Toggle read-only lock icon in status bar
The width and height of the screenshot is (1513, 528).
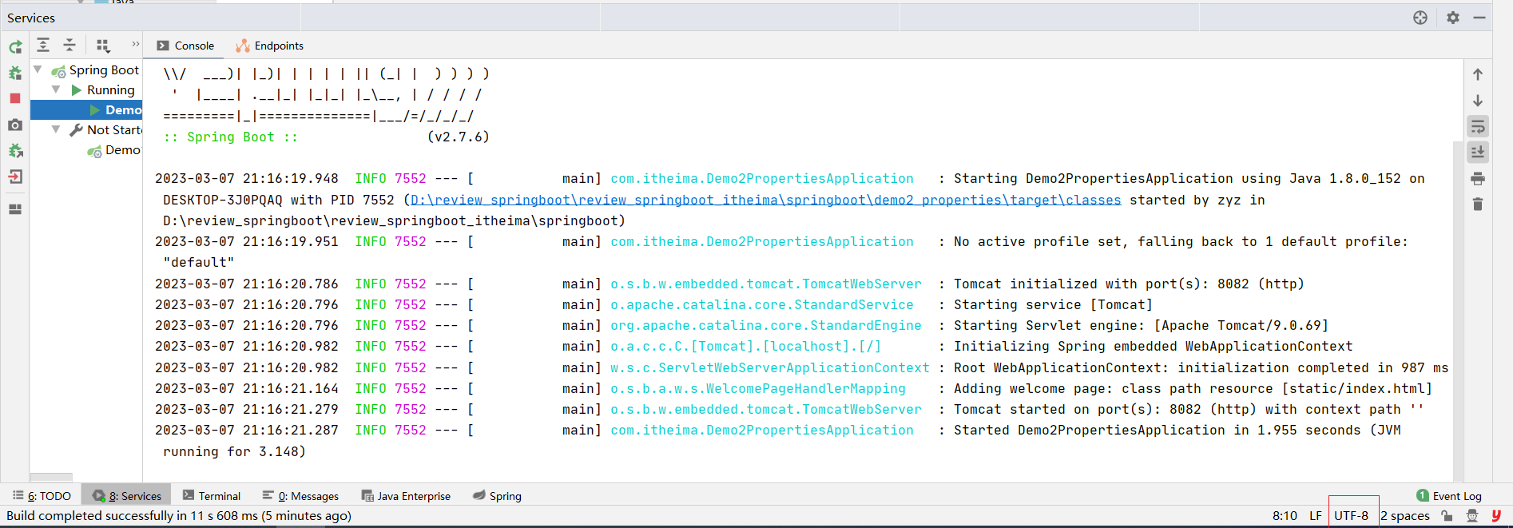pyautogui.click(x=1447, y=516)
